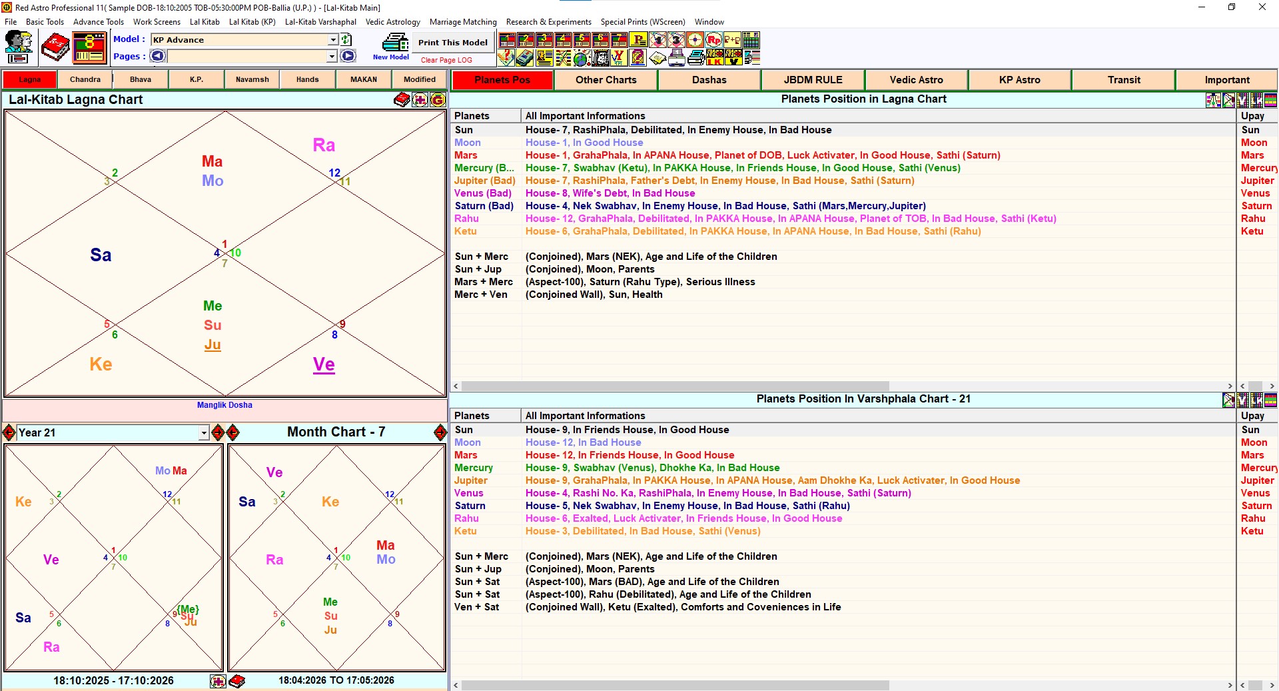
Task: Select the Rahu row in Varshphala table
Action: coord(843,518)
